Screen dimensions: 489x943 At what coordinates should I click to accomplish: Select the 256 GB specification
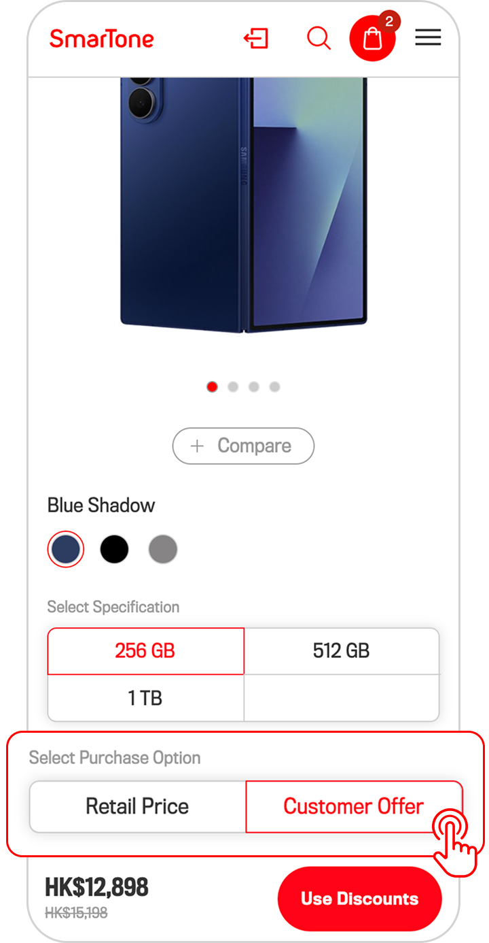click(145, 651)
